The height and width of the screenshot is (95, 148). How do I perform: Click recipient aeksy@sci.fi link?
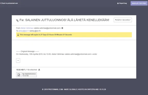point(24,31)
